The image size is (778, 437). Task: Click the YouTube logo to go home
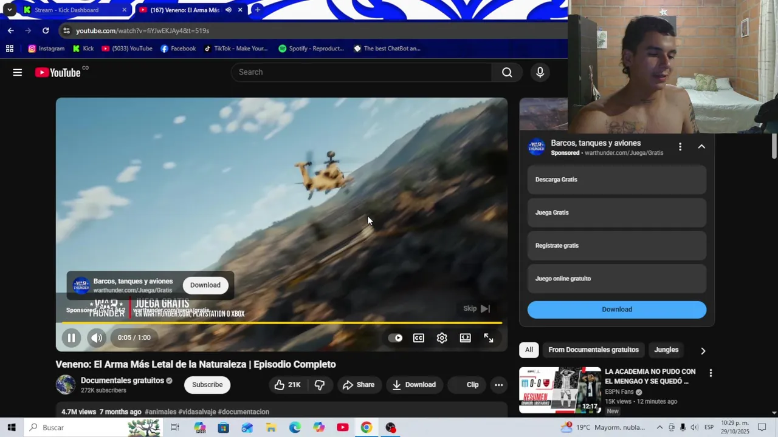(x=58, y=72)
